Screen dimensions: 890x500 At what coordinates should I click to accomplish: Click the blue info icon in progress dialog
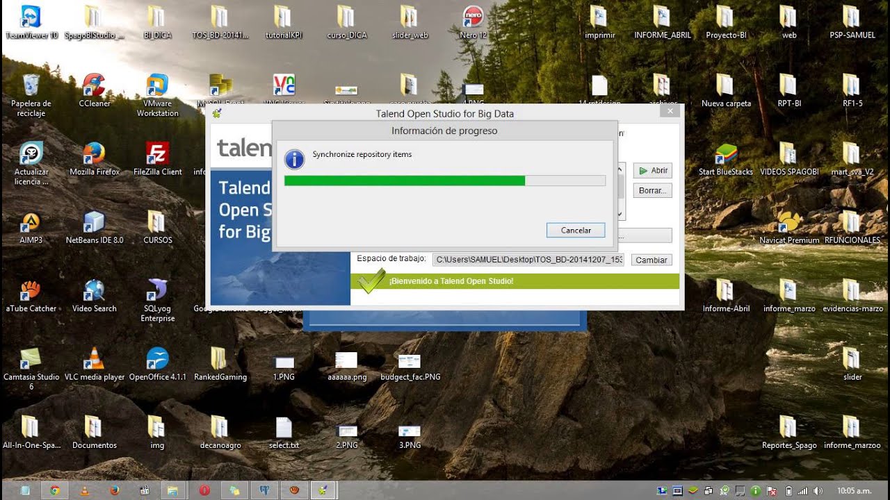(294, 160)
